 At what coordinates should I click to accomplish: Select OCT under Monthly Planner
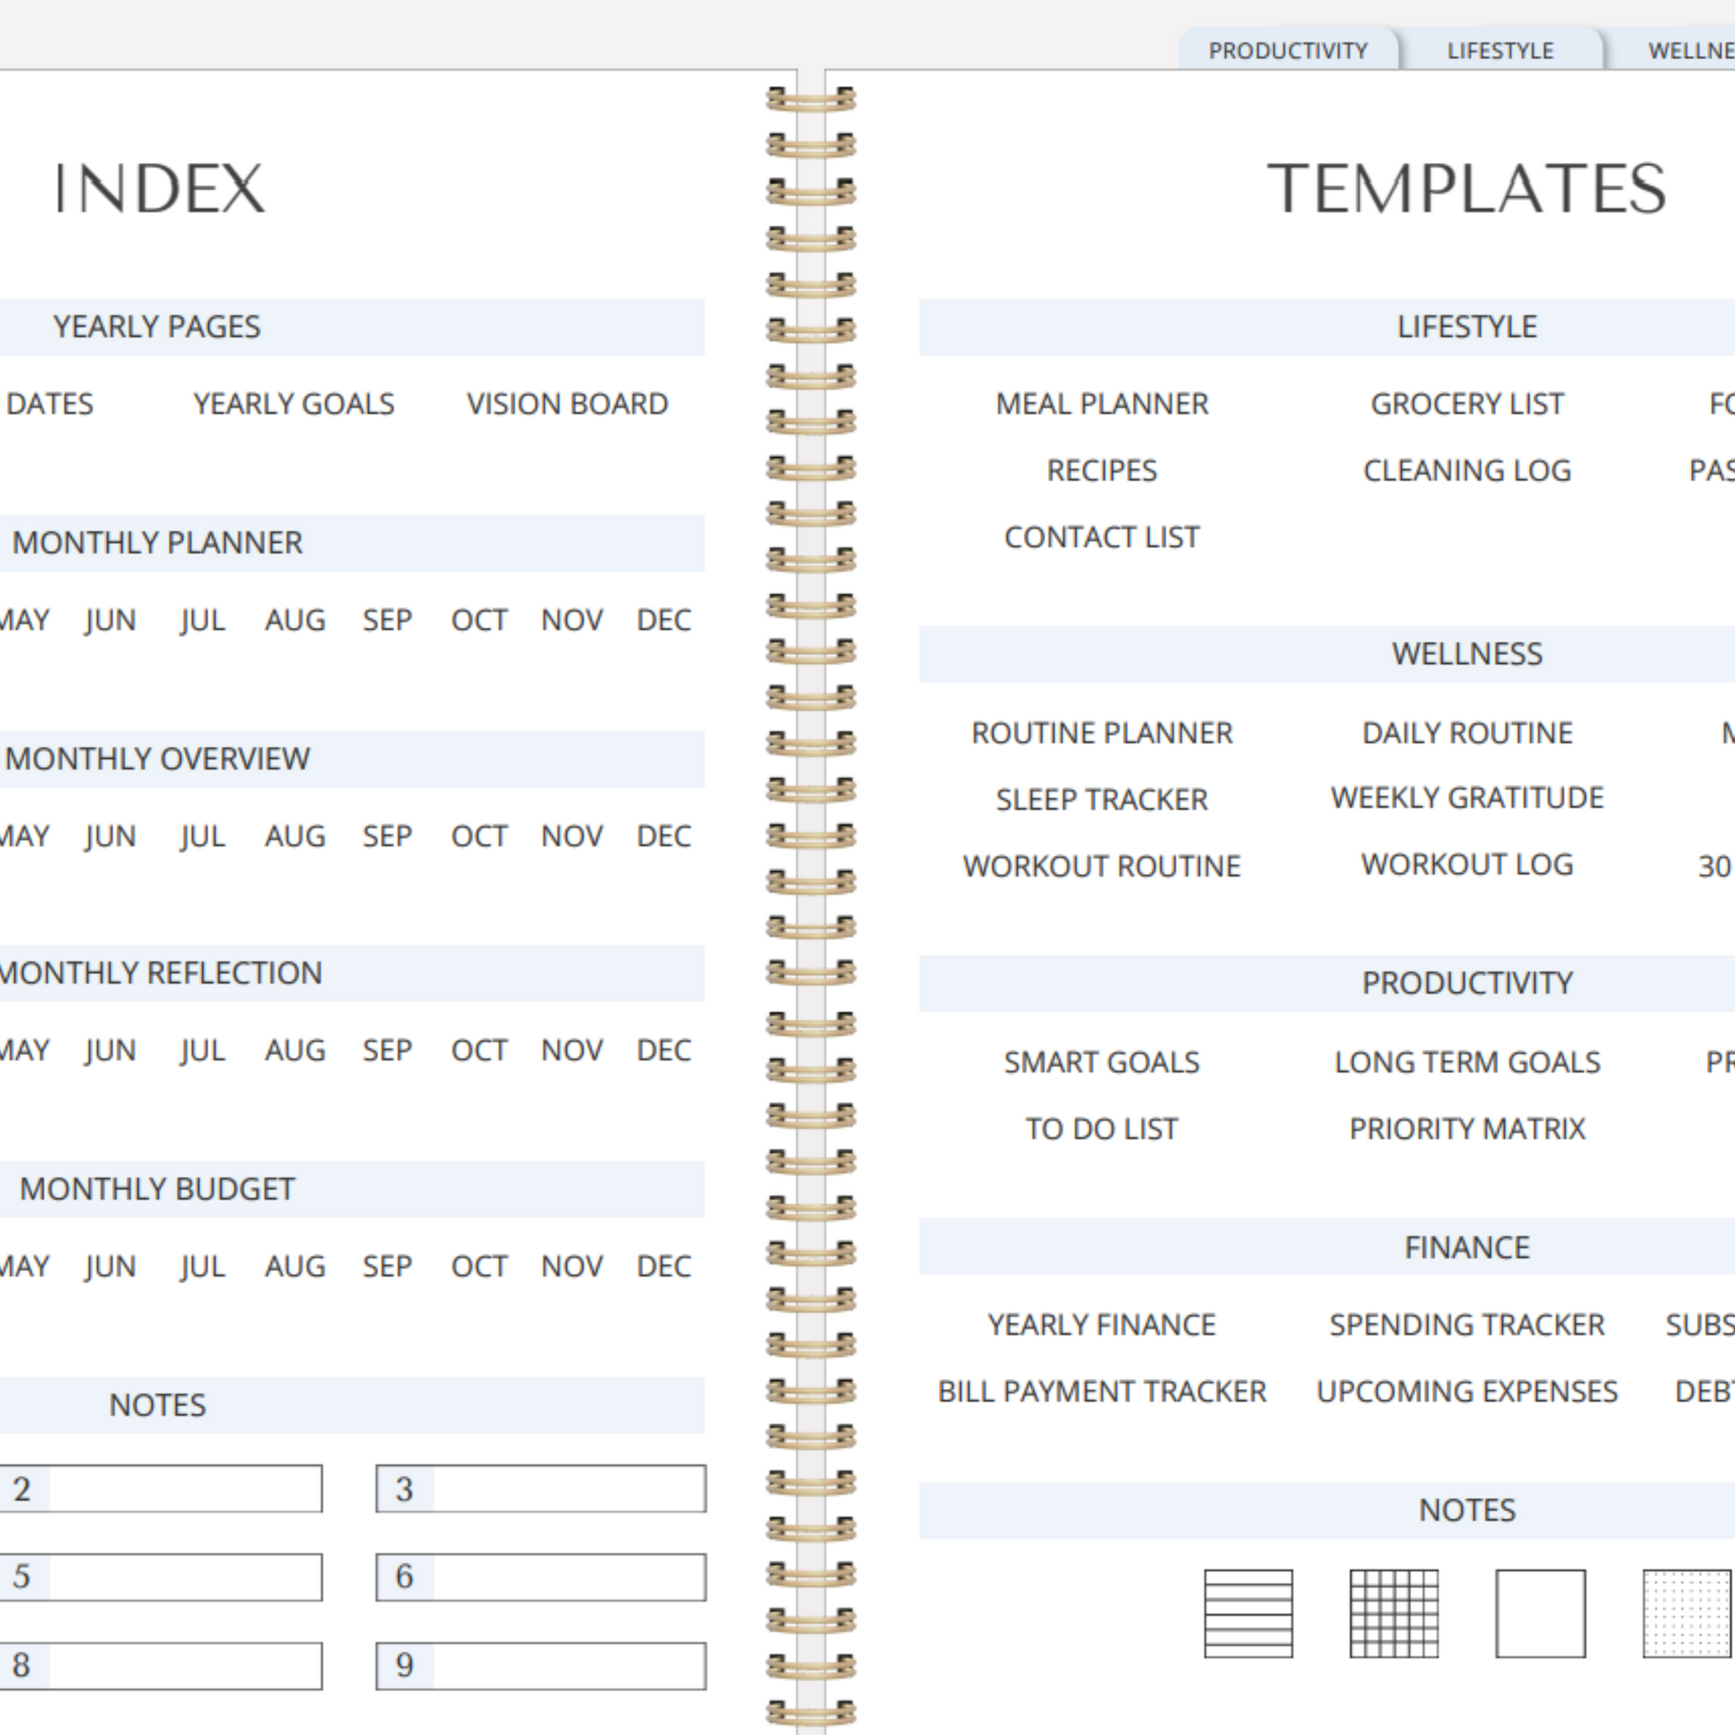[479, 620]
